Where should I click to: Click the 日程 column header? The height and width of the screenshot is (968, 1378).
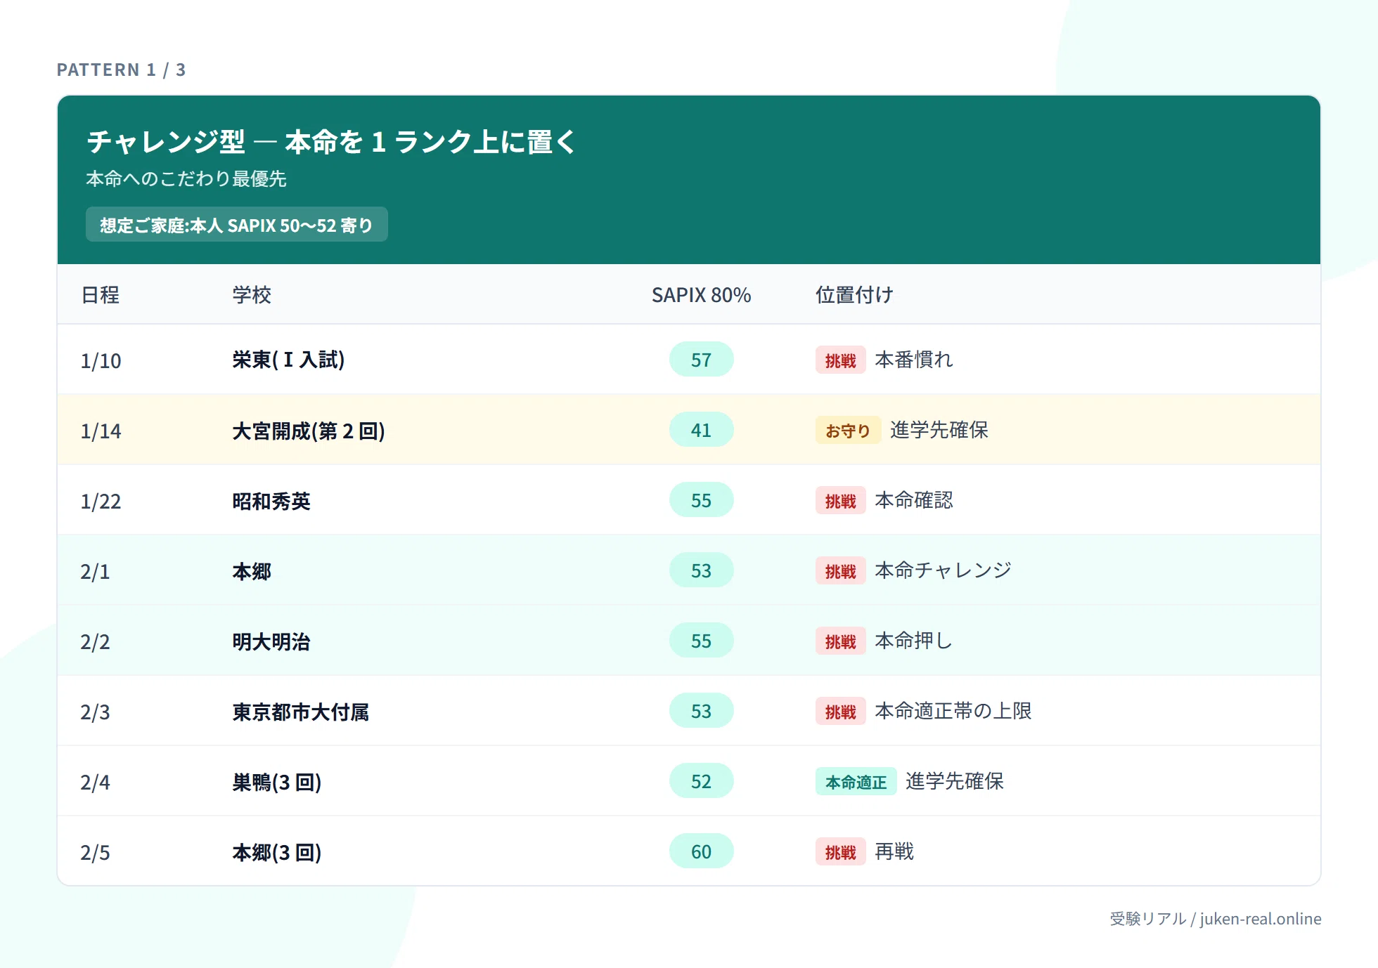click(x=101, y=295)
